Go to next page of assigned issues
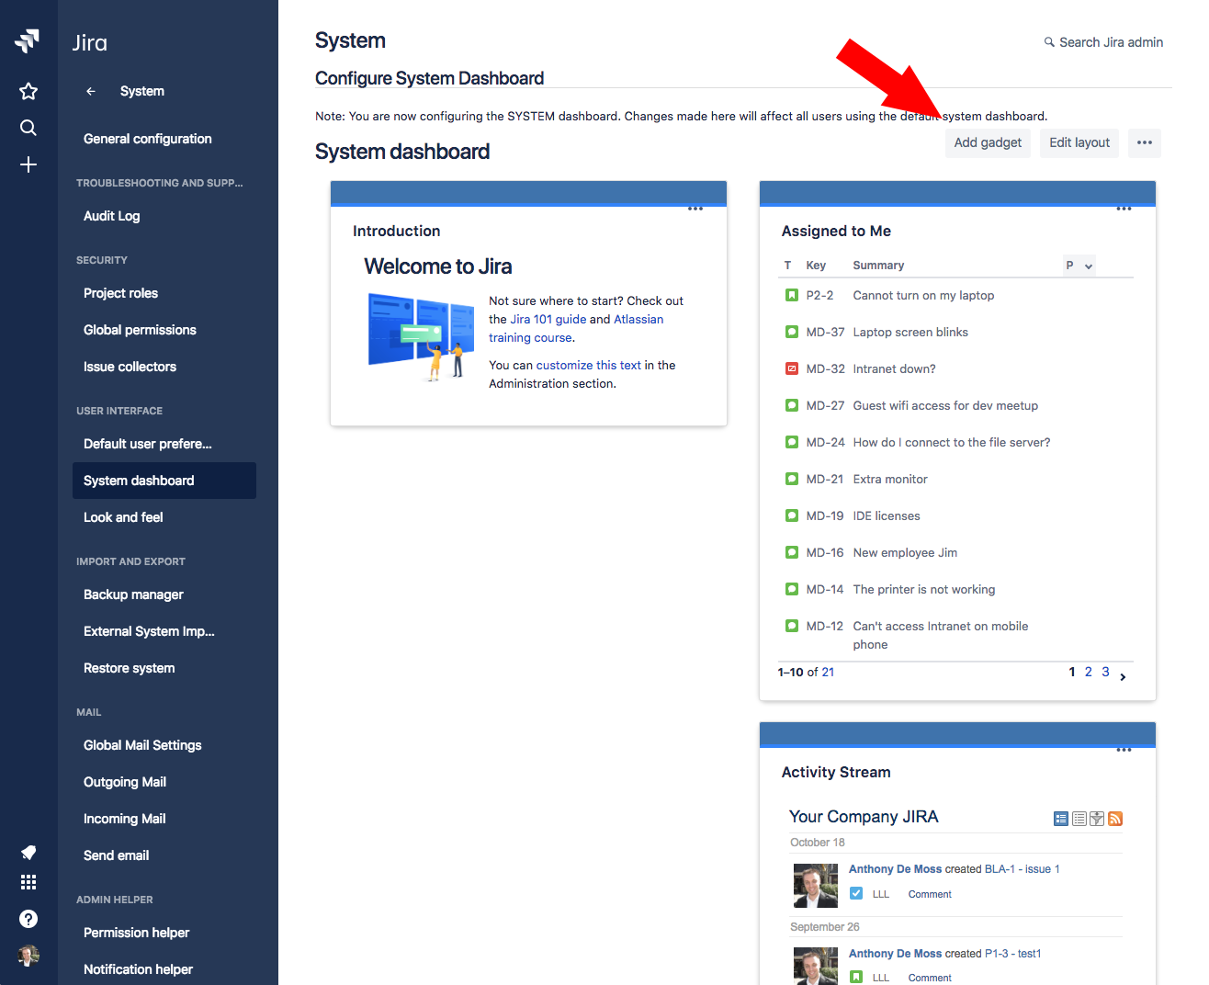This screenshot has height=985, width=1209. coord(1123,677)
